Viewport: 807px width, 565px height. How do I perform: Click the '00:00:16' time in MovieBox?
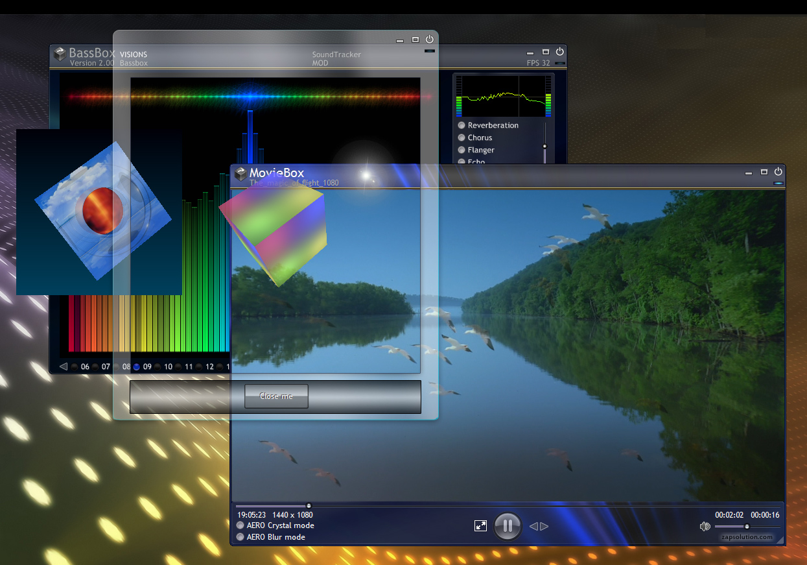(x=765, y=515)
